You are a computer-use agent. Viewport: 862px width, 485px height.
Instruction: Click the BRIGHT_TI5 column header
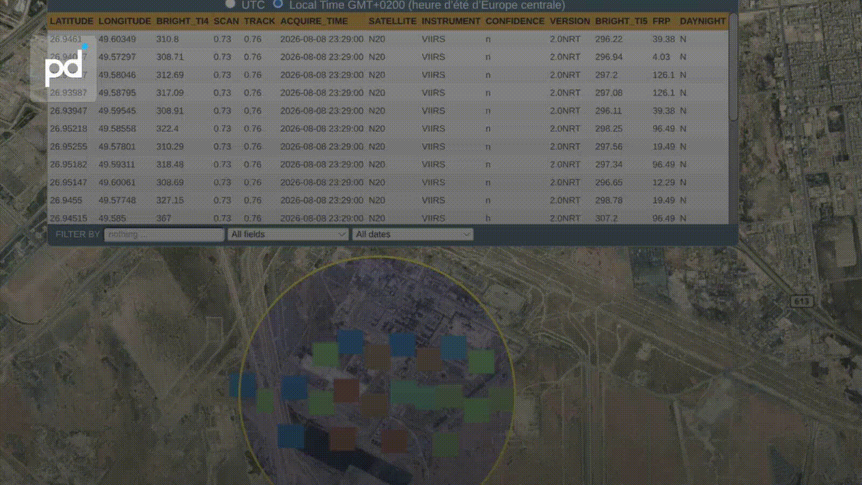(x=621, y=21)
